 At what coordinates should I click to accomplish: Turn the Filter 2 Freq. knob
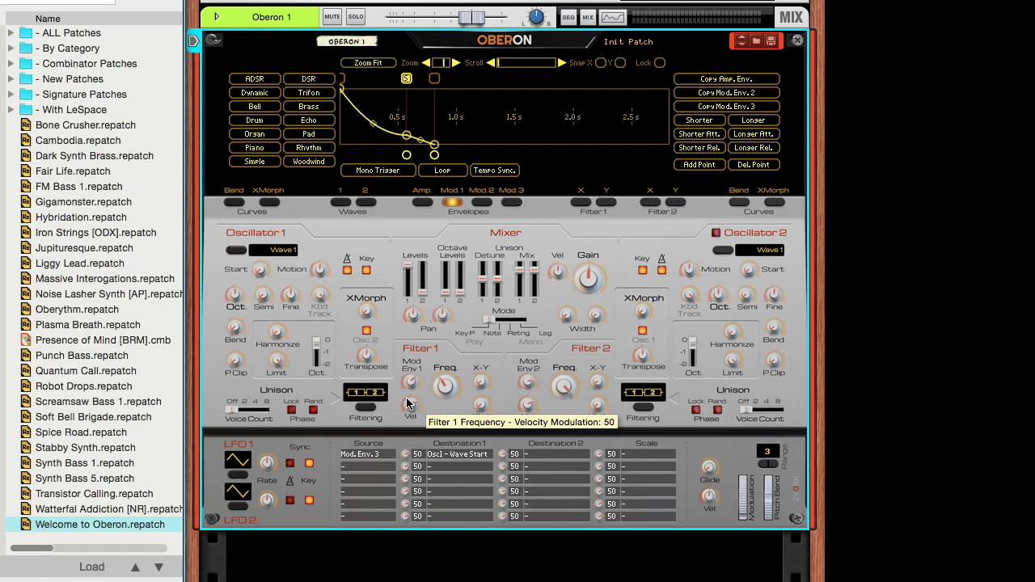pyautogui.click(x=564, y=387)
